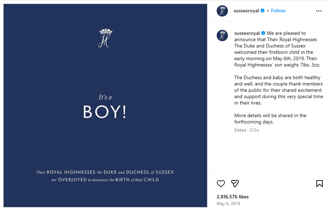Open sussexroyal username link in caption
328x210 pixels.
click(x=247, y=33)
